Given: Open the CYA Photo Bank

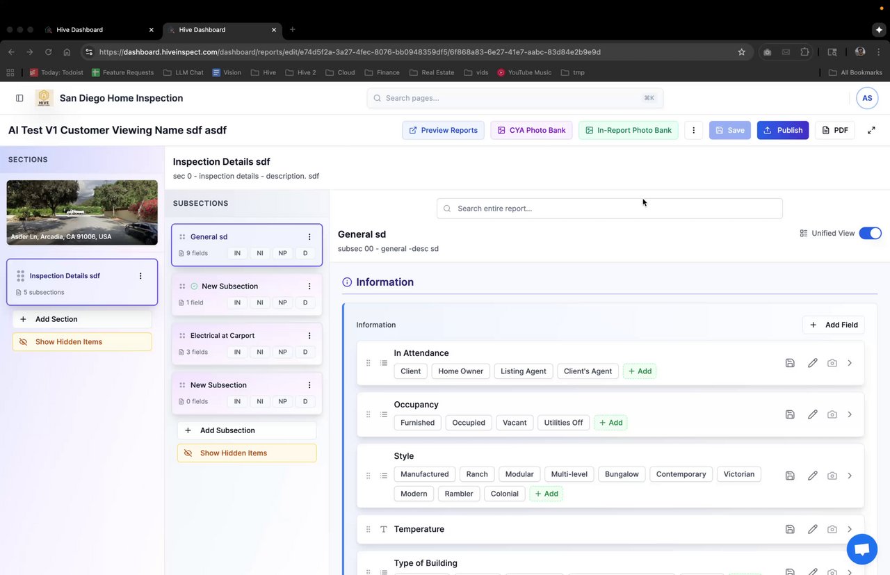Looking at the screenshot, I should [531, 130].
